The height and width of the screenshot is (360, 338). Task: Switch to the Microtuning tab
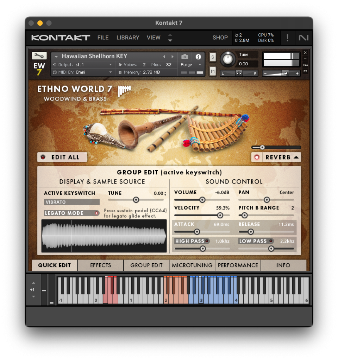(x=192, y=265)
